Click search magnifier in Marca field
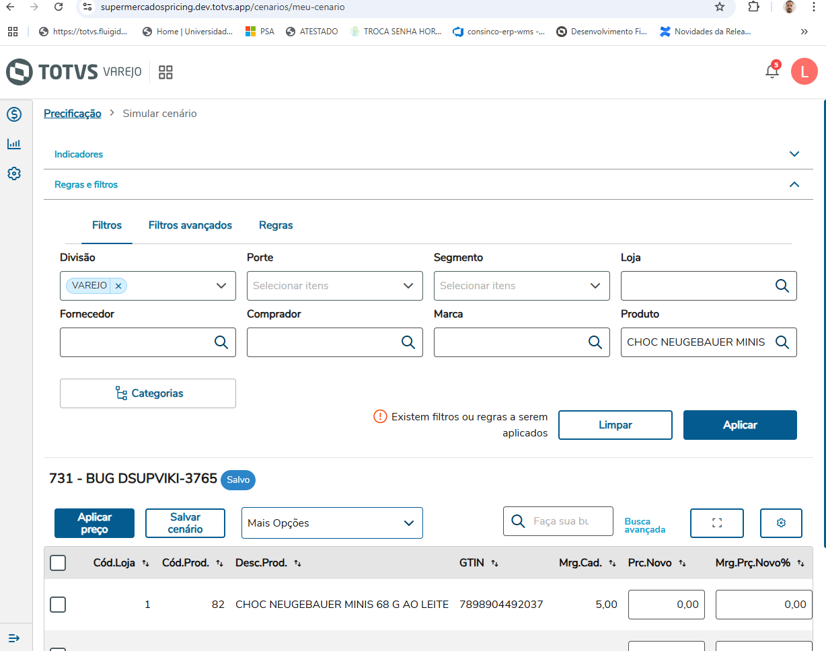This screenshot has width=826, height=651. 595,342
